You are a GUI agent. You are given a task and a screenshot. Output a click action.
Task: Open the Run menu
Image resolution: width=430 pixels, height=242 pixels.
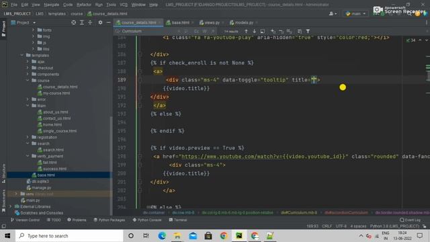(x=99, y=5)
